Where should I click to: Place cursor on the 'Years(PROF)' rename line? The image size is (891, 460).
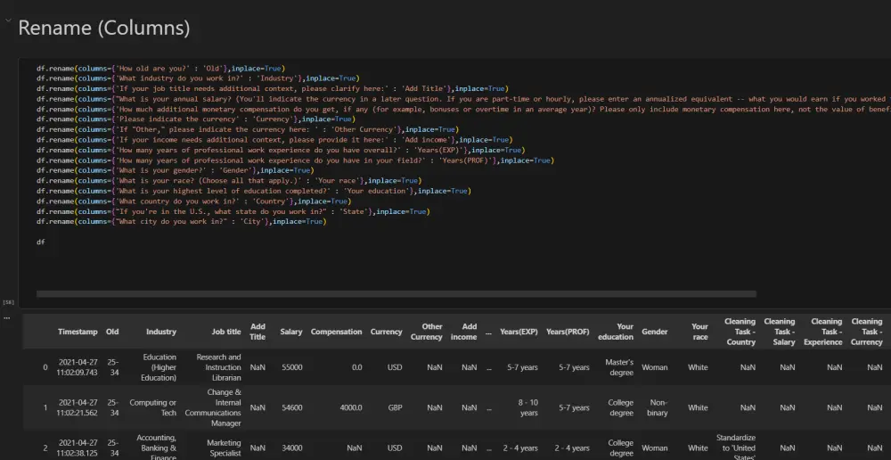[296, 160]
